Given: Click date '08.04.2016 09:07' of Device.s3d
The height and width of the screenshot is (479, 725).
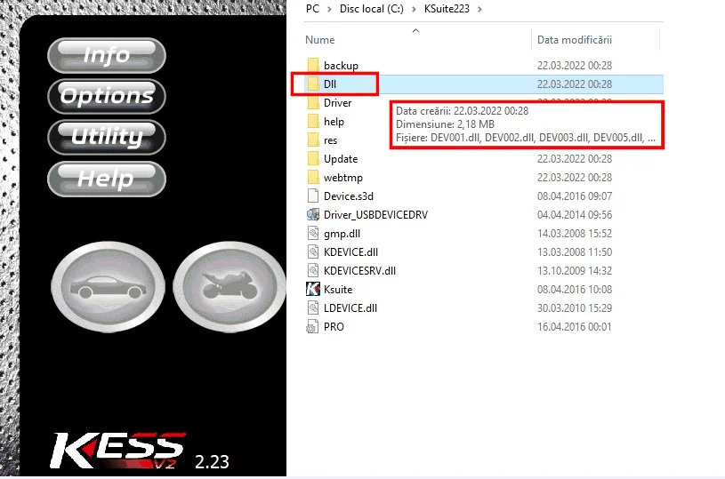Looking at the screenshot, I should [x=575, y=196].
